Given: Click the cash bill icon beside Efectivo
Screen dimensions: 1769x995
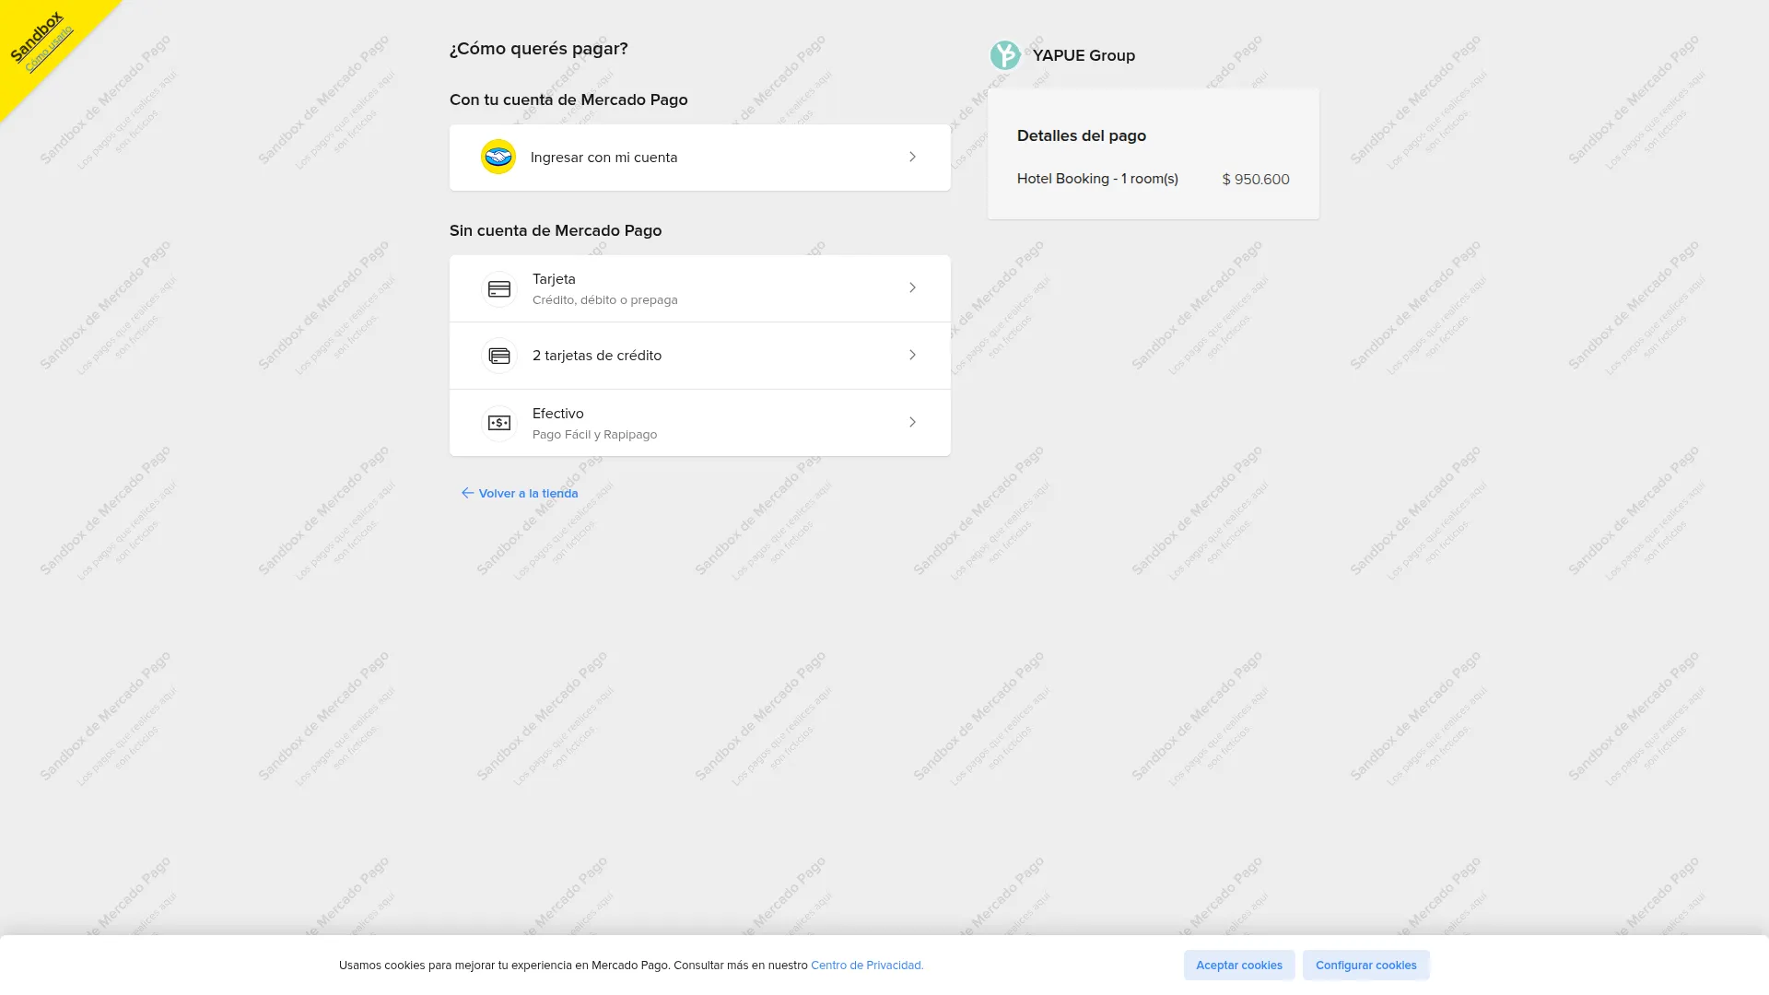Looking at the screenshot, I should (499, 423).
